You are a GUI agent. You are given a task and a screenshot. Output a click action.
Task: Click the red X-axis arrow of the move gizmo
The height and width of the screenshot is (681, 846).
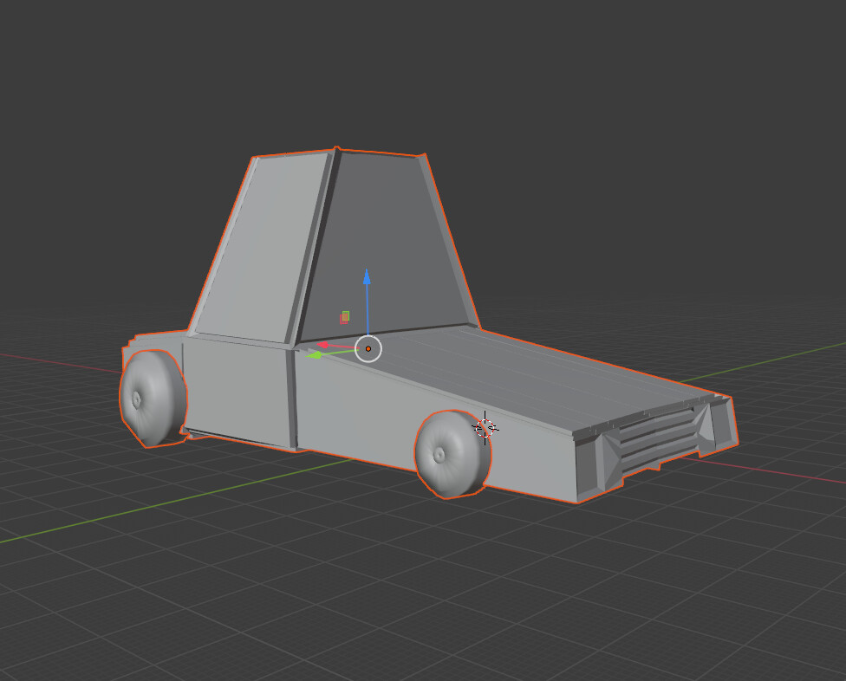[x=323, y=344]
